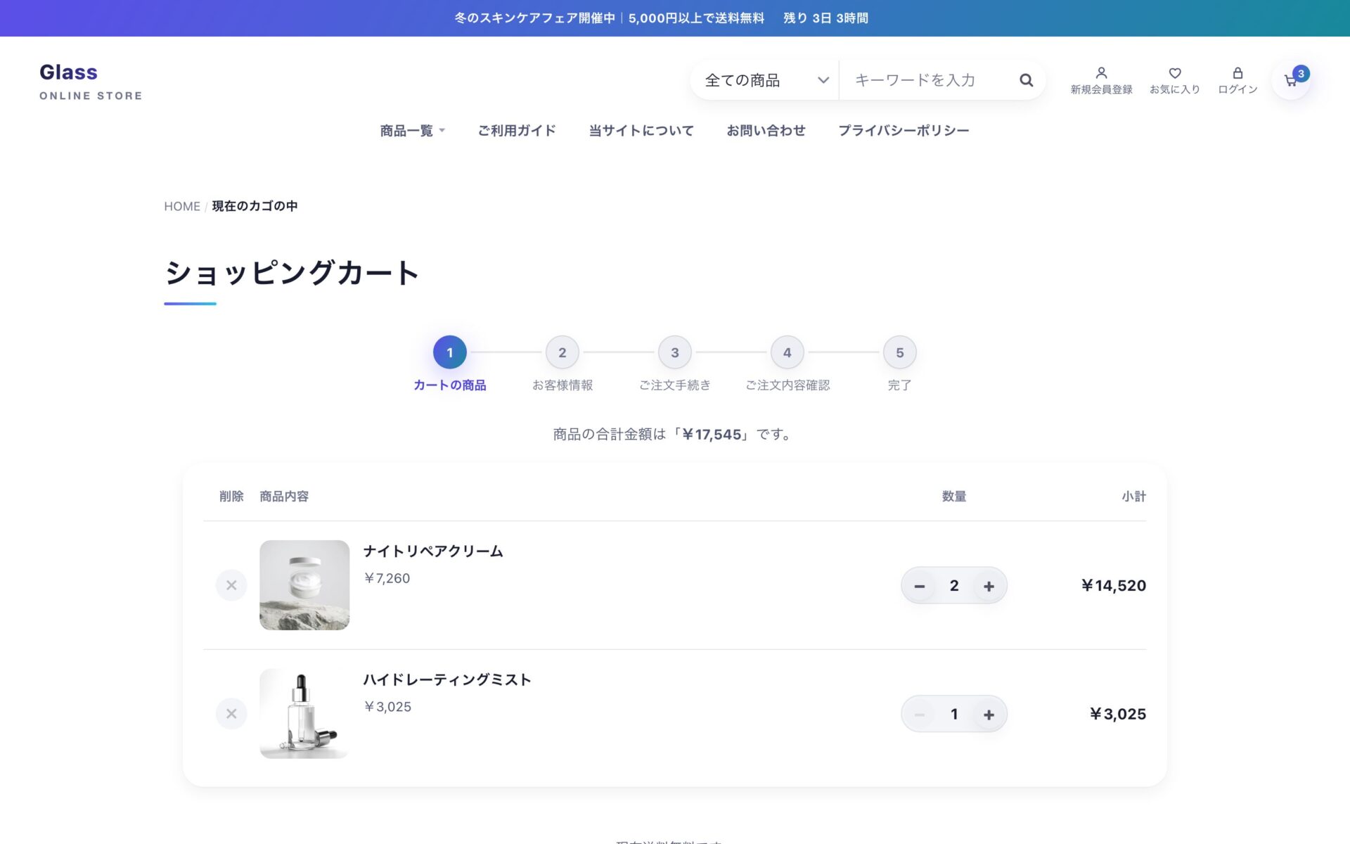Open the shopping cart icon
1350x844 pixels.
point(1291,80)
